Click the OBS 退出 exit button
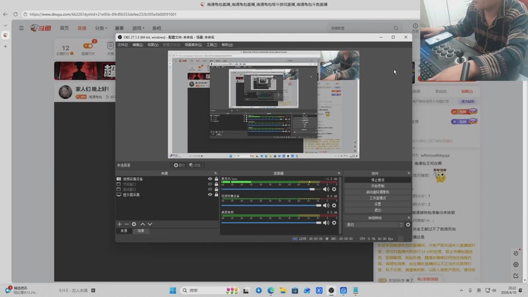This screenshot has height=297, width=528. 378,210
